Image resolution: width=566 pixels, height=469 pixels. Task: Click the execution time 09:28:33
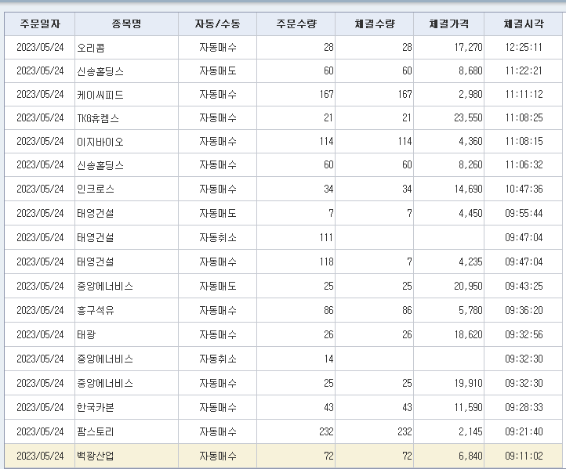524,407
